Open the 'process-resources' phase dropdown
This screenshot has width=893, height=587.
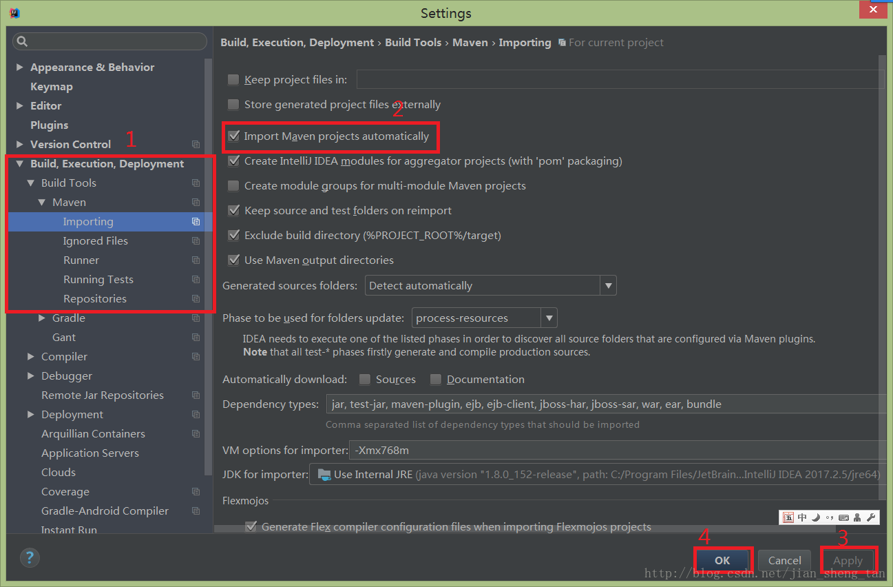pos(484,318)
